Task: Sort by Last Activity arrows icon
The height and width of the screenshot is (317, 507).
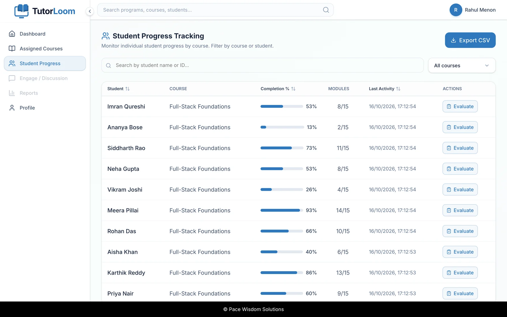Action: click(x=398, y=89)
